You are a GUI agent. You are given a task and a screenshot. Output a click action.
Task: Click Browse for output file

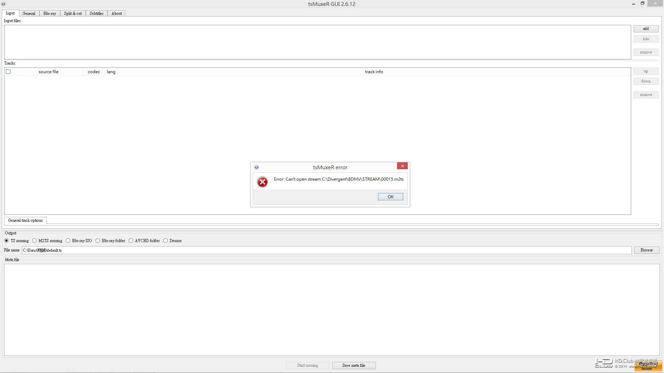(646, 250)
